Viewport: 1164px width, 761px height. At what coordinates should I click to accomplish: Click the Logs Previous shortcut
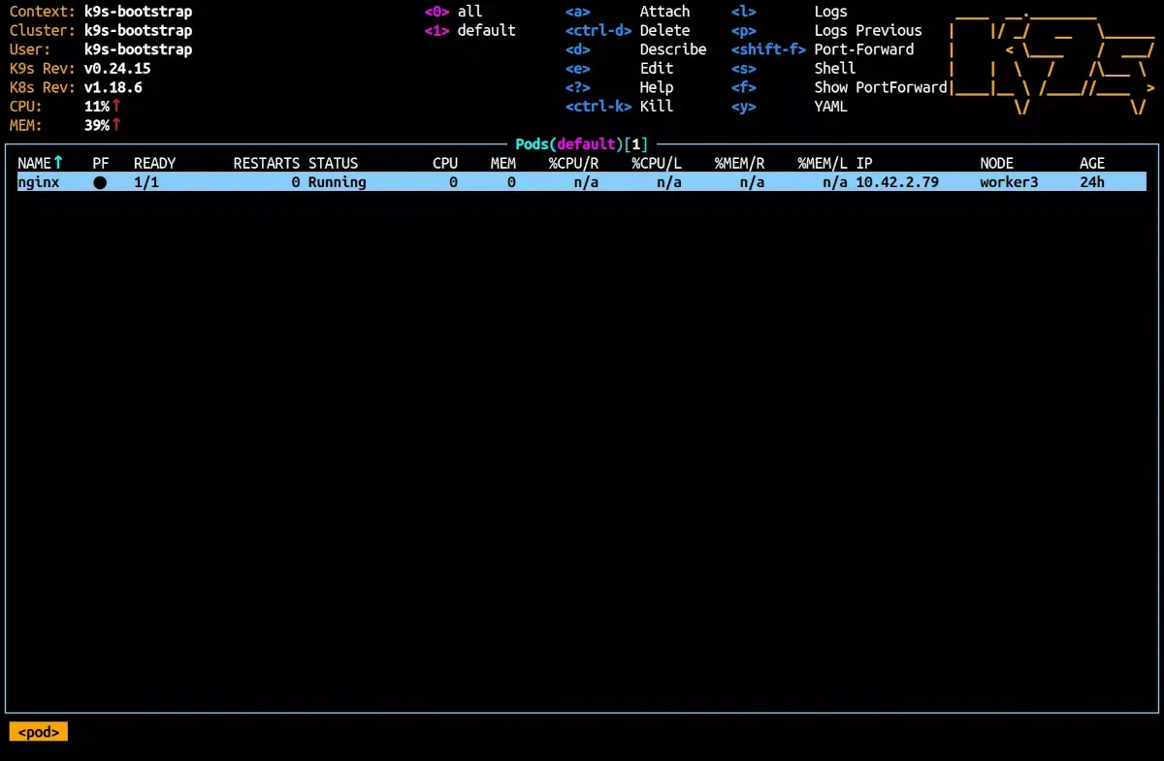pos(867,30)
